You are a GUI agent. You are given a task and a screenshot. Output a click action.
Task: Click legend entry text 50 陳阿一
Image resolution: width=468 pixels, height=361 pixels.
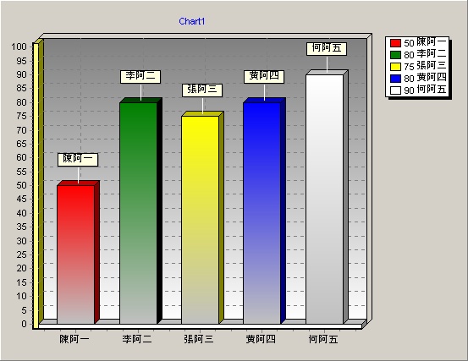click(x=425, y=42)
